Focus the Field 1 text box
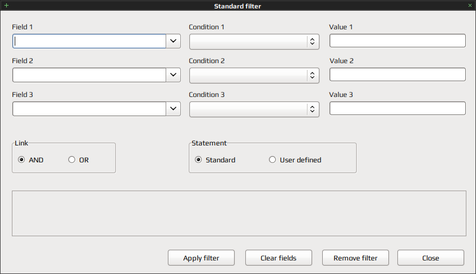This screenshot has width=476, height=274. [89, 41]
